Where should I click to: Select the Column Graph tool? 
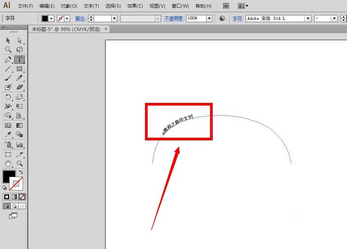[20, 145]
